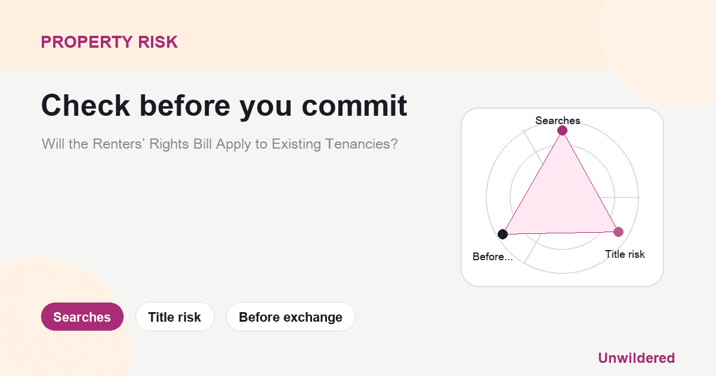
Task: Click the Unwildered brand name
Action: tap(636, 358)
